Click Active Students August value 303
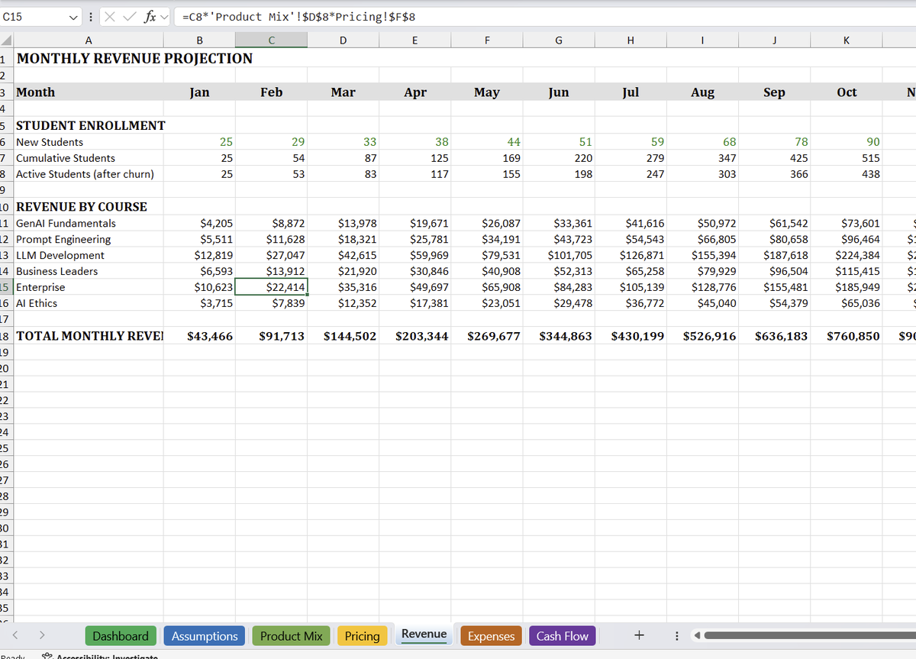Screen dimensions: 916x659 [x=702, y=174]
